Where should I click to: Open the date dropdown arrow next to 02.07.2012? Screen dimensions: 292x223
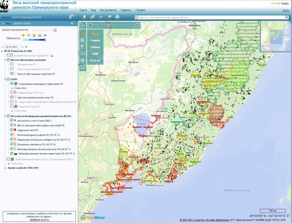[26, 46]
